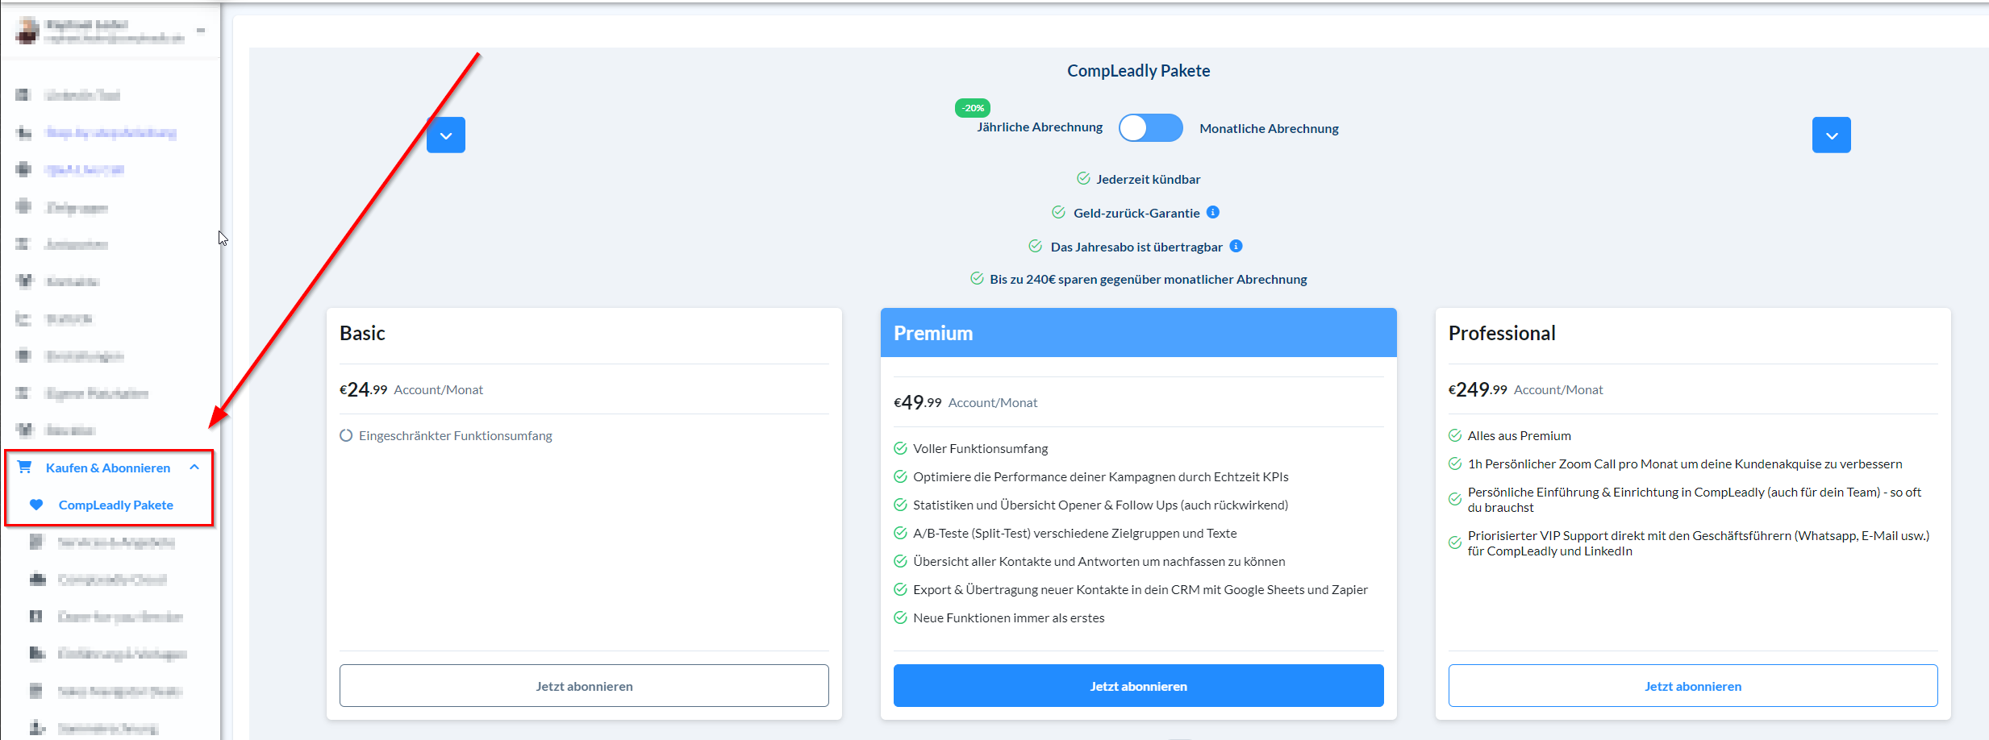Open info icon beside Jahresabo ist übertragbar
Image resolution: width=1989 pixels, height=740 pixels.
click(x=1236, y=246)
